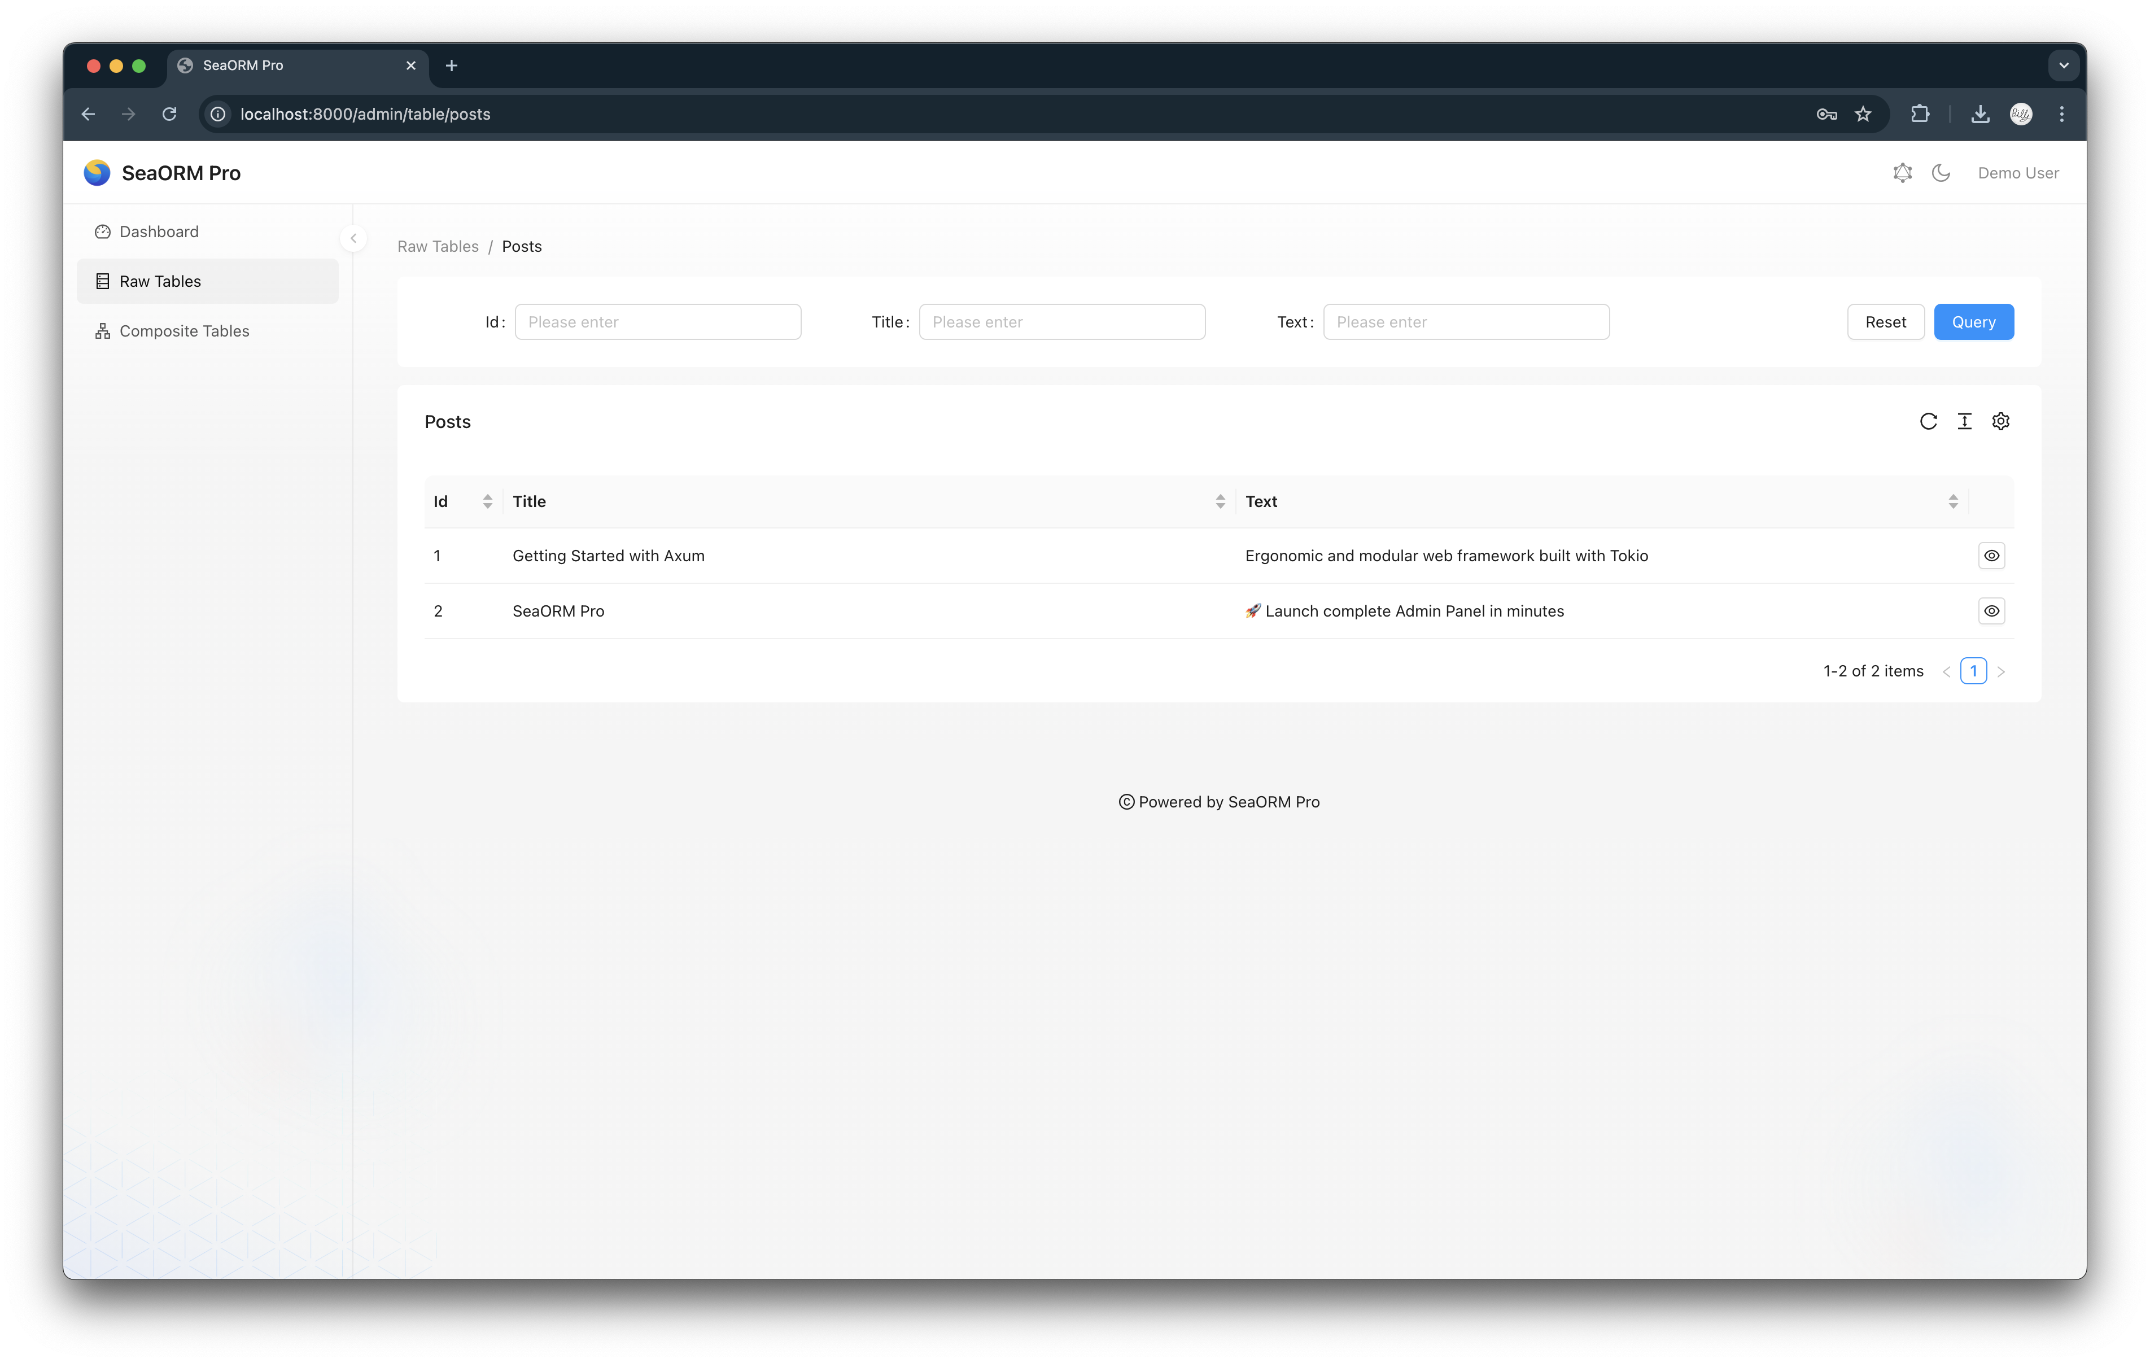The width and height of the screenshot is (2150, 1363).
Task: Open column settings gear icon
Action: 2001,422
